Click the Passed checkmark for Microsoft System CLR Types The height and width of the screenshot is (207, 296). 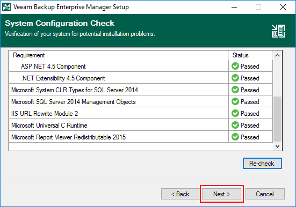pyautogui.click(x=235, y=90)
